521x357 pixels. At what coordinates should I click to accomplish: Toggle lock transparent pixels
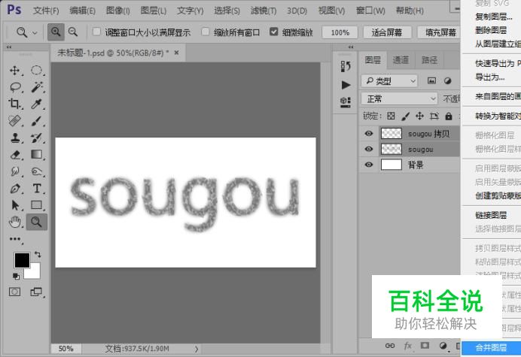[391, 116]
